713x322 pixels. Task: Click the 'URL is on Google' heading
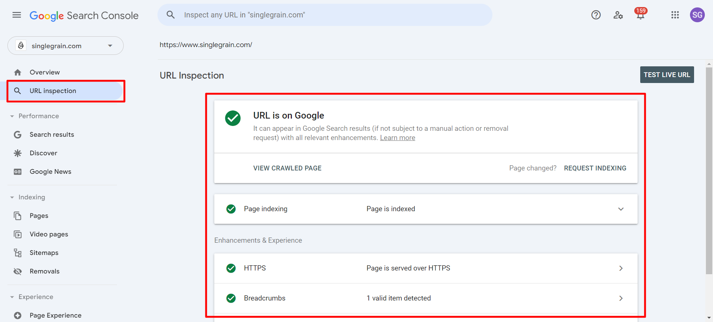[289, 116]
